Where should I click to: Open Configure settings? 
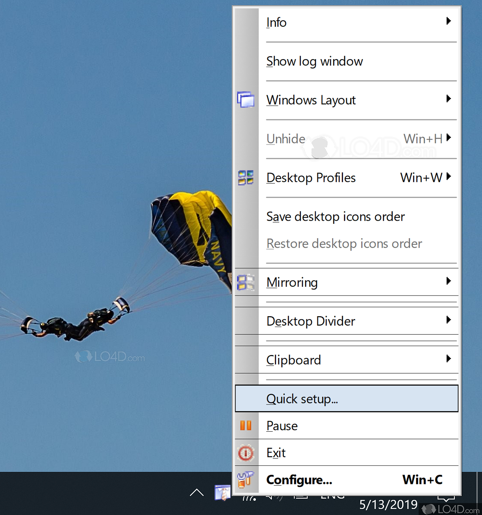[299, 480]
